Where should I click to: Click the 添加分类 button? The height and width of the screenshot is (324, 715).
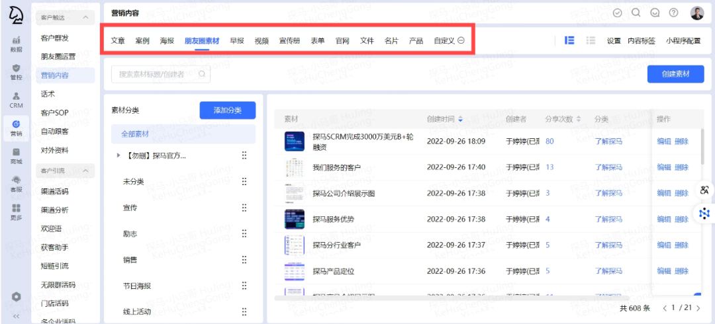click(227, 110)
